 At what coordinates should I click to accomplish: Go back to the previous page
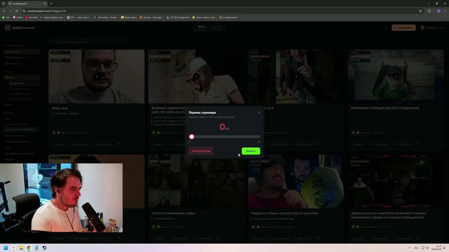point(4,11)
